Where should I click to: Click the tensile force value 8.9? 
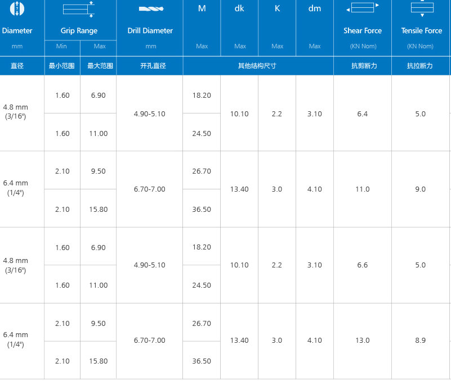point(421,341)
